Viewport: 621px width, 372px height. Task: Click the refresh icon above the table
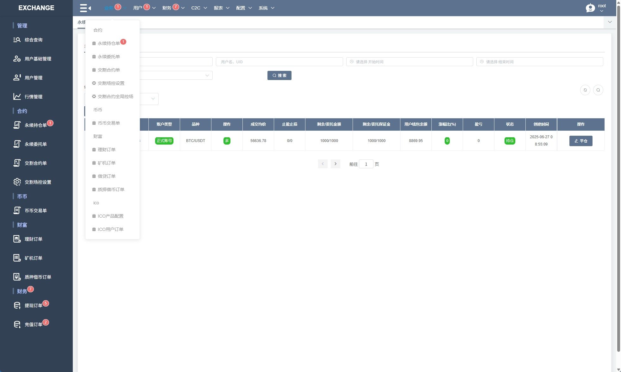coord(585,90)
